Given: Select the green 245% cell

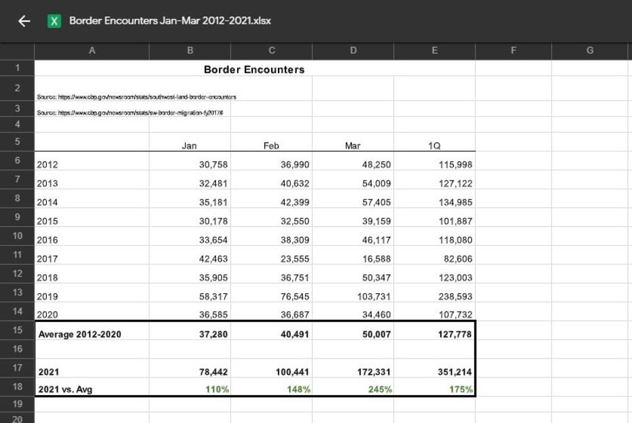Looking at the screenshot, I should coord(380,389).
